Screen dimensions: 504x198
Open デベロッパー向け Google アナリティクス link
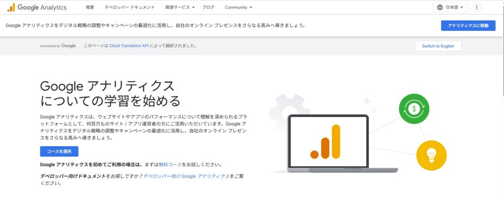(x=187, y=176)
